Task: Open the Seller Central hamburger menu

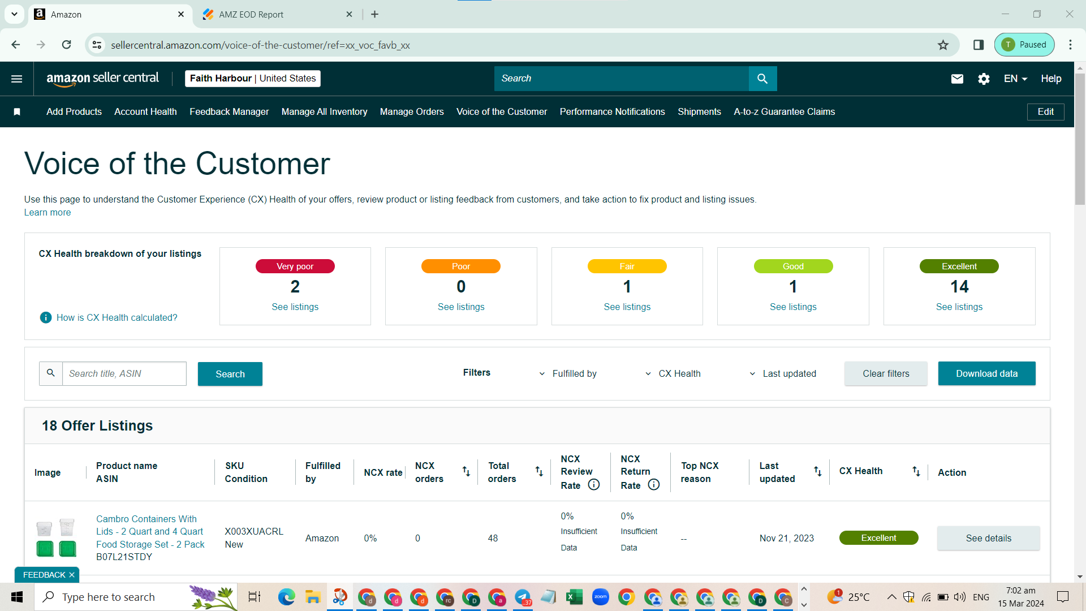Action: point(17,79)
